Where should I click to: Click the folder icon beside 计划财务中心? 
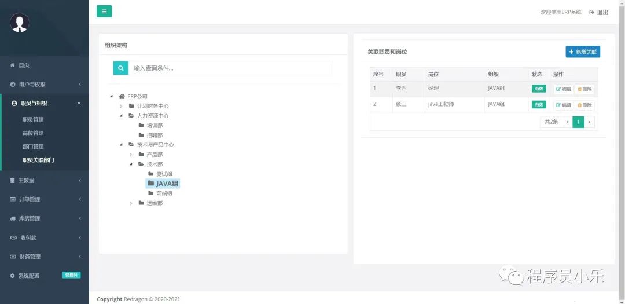click(131, 106)
